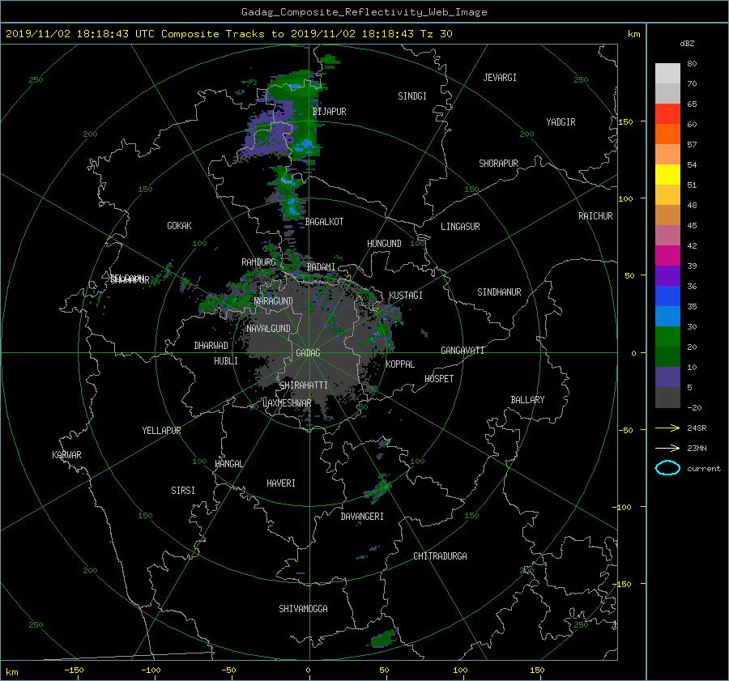Click the HUBLI city label
The width and height of the screenshot is (729, 681).
pyautogui.click(x=225, y=361)
